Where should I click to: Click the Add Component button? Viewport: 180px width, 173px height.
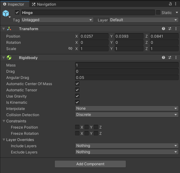(90, 164)
